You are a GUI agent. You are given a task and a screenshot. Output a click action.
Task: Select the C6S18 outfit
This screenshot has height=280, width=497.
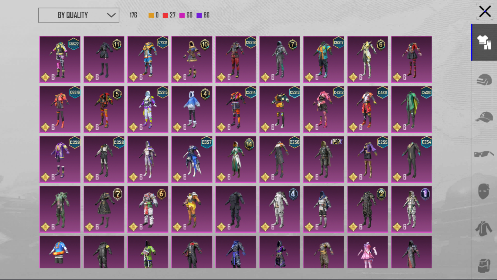[x=236, y=59]
